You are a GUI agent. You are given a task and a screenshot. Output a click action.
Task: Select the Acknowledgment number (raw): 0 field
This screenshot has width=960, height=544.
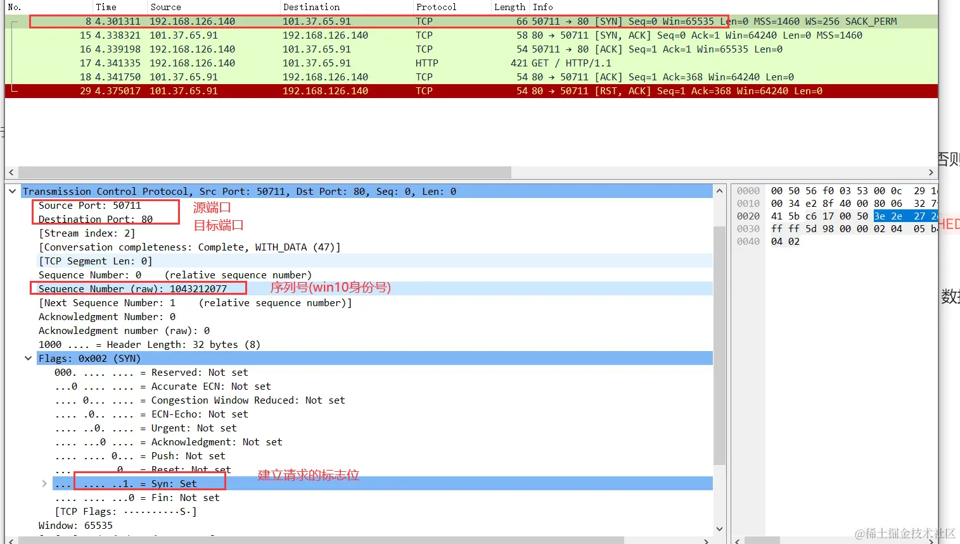(124, 330)
